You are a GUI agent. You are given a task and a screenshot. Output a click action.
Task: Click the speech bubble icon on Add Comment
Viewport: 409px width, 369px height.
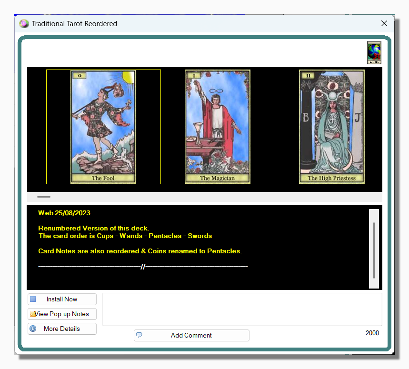tap(140, 335)
